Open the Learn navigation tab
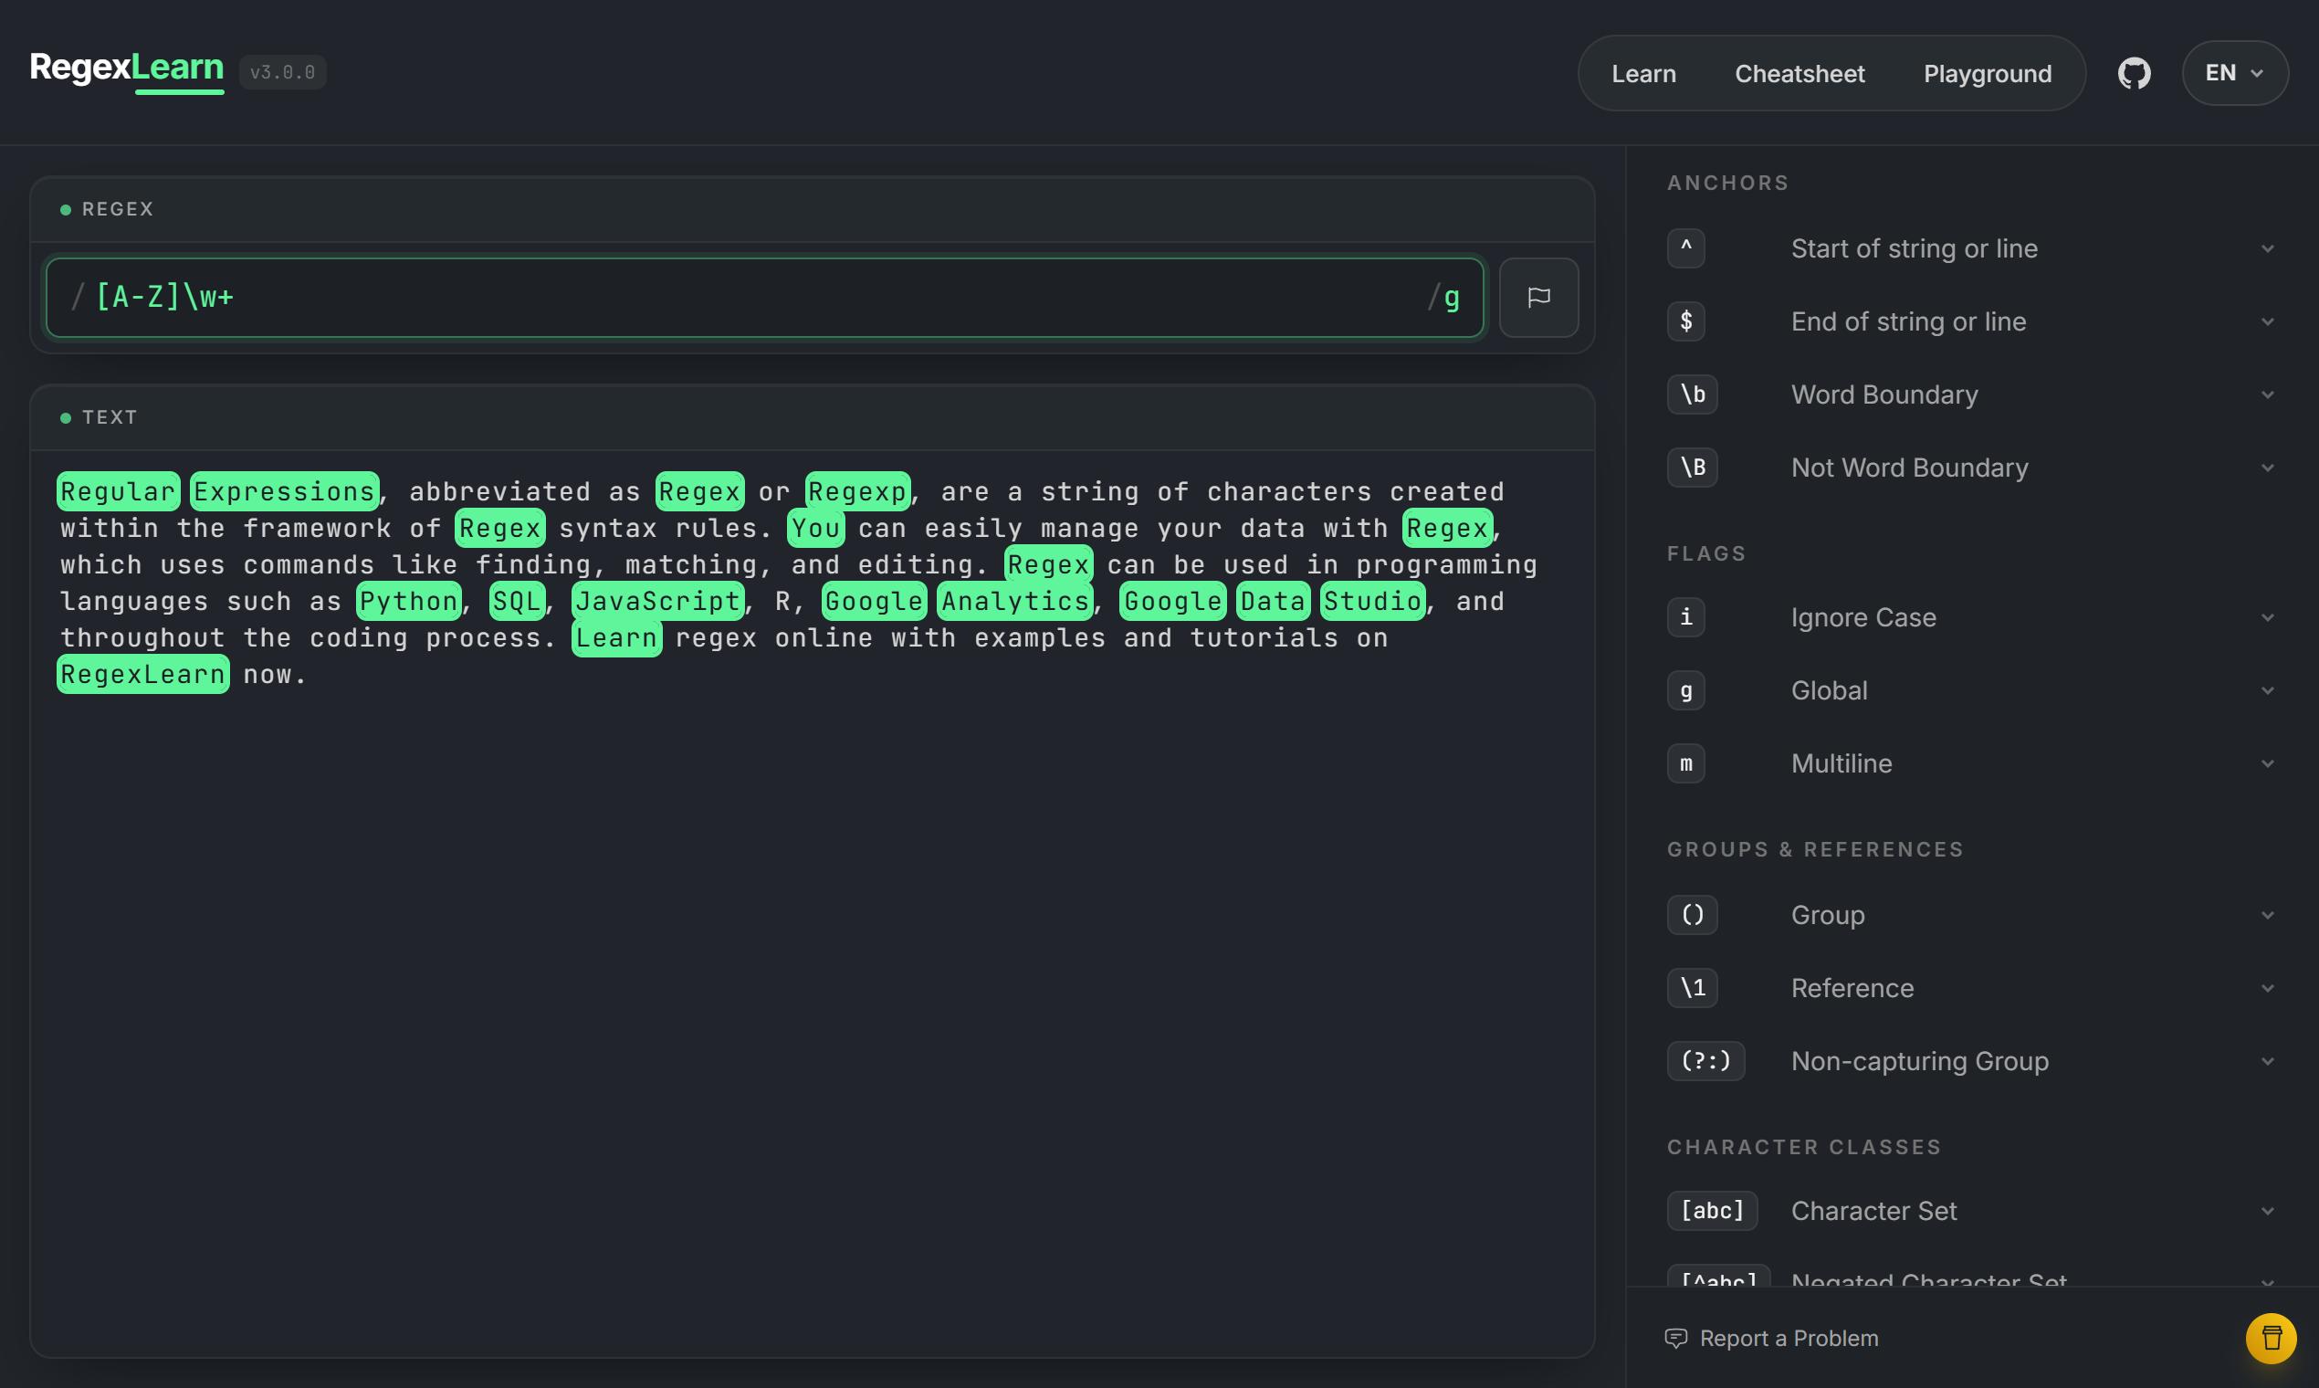Viewport: 2319px width, 1388px height. point(1643,74)
